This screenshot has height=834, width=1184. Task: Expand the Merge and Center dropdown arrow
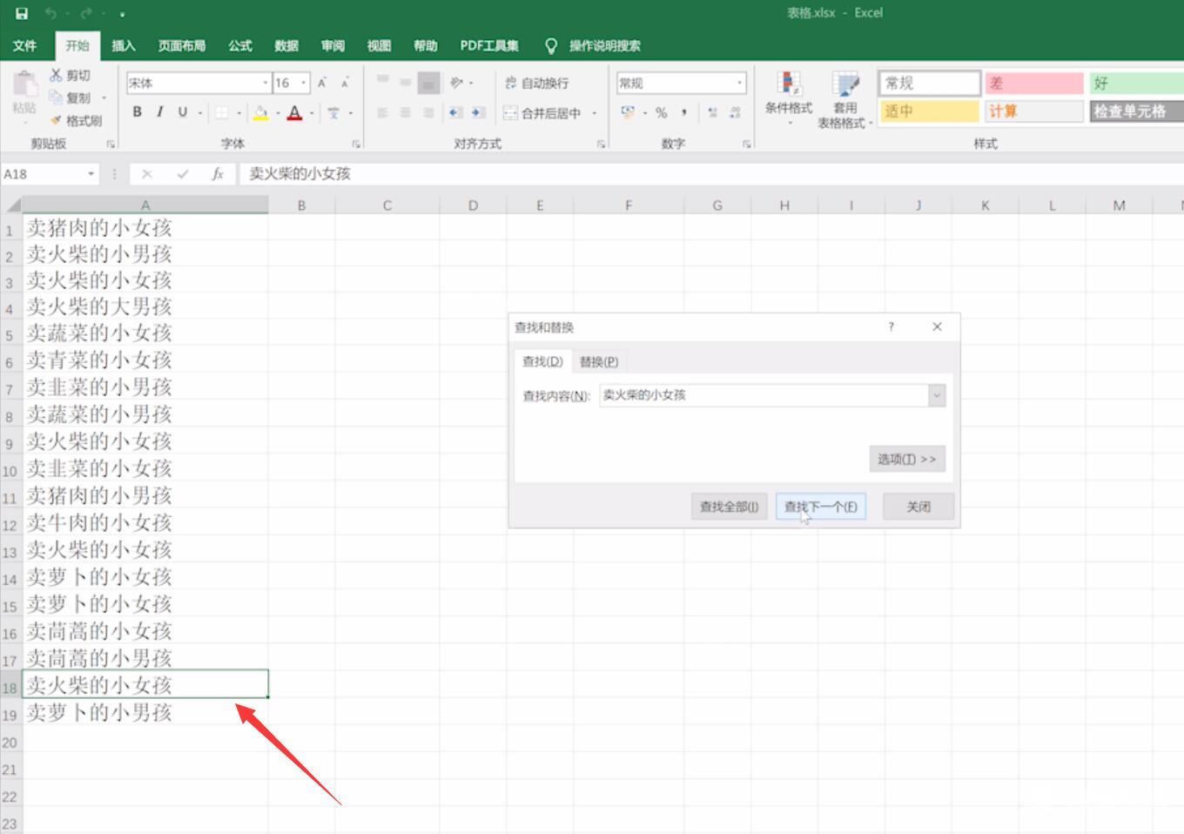tap(595, 113)
